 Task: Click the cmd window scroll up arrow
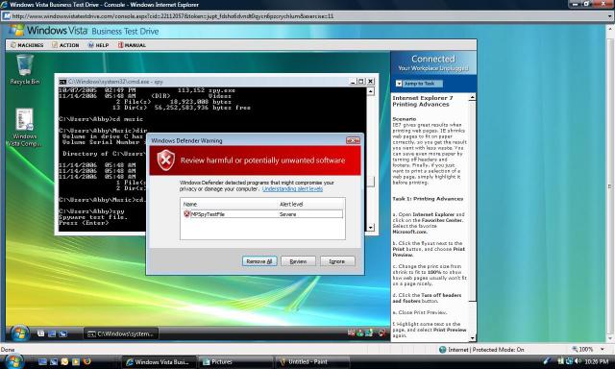[371, 91]
